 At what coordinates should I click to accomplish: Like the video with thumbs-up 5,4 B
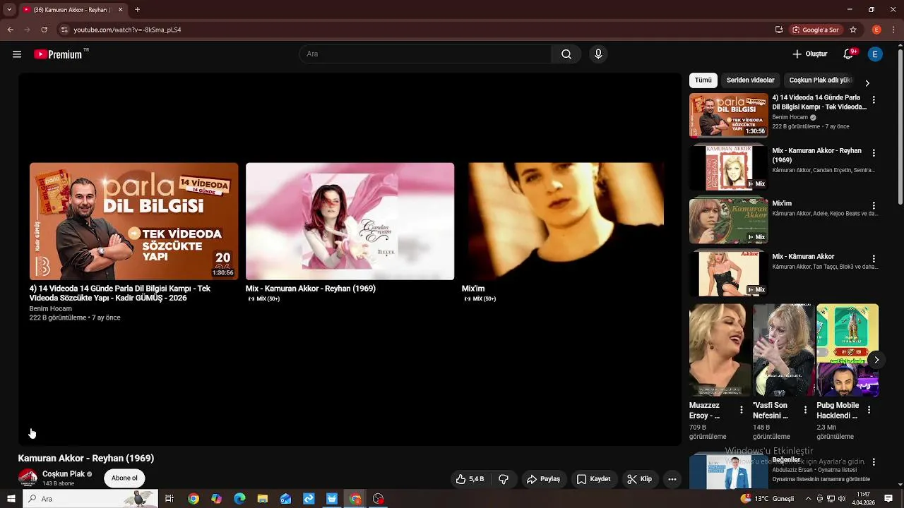pyautogui.click(x=470, y=479)
